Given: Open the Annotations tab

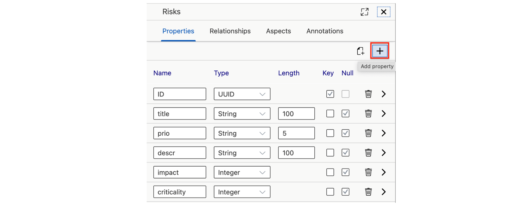Looking at the screenshot, I should [325, 31].
